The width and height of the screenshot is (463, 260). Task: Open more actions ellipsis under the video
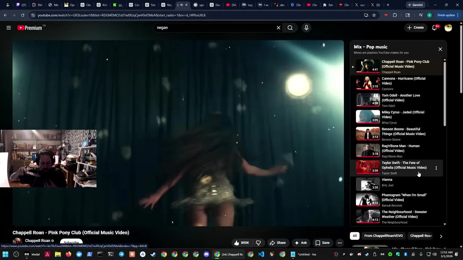(x=340, y=243)
